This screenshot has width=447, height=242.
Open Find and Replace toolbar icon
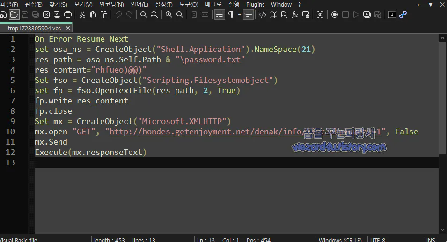154,15
